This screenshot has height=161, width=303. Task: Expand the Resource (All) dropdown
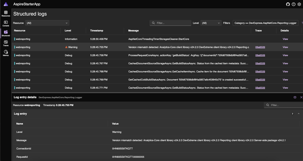tap(47, 23)
